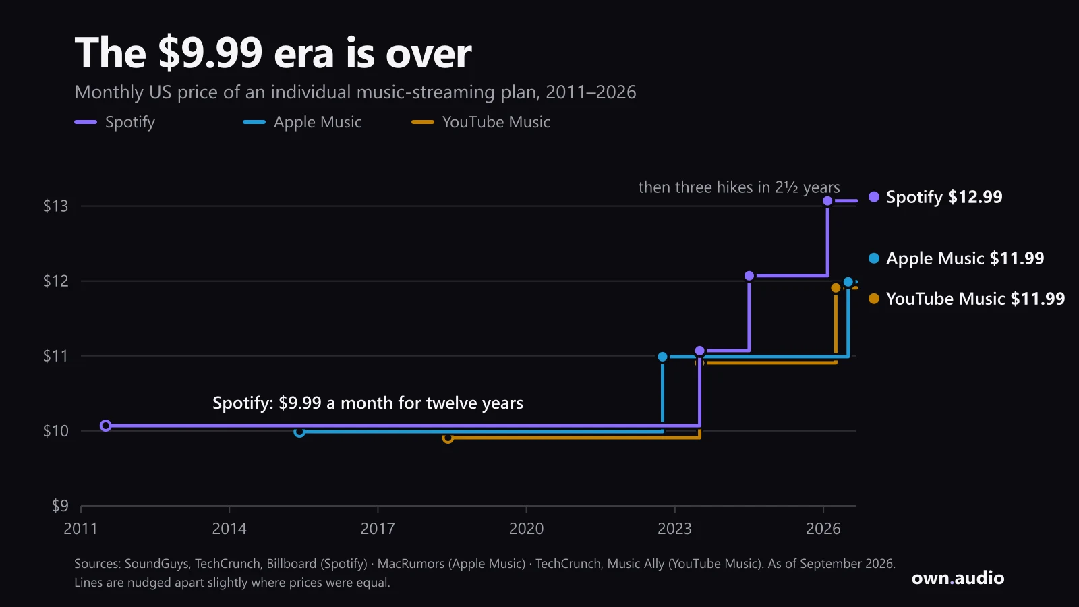
Task: Click Spotify's $12.99 hike marker
Action: pyautogui.click(x=827, y=201)
